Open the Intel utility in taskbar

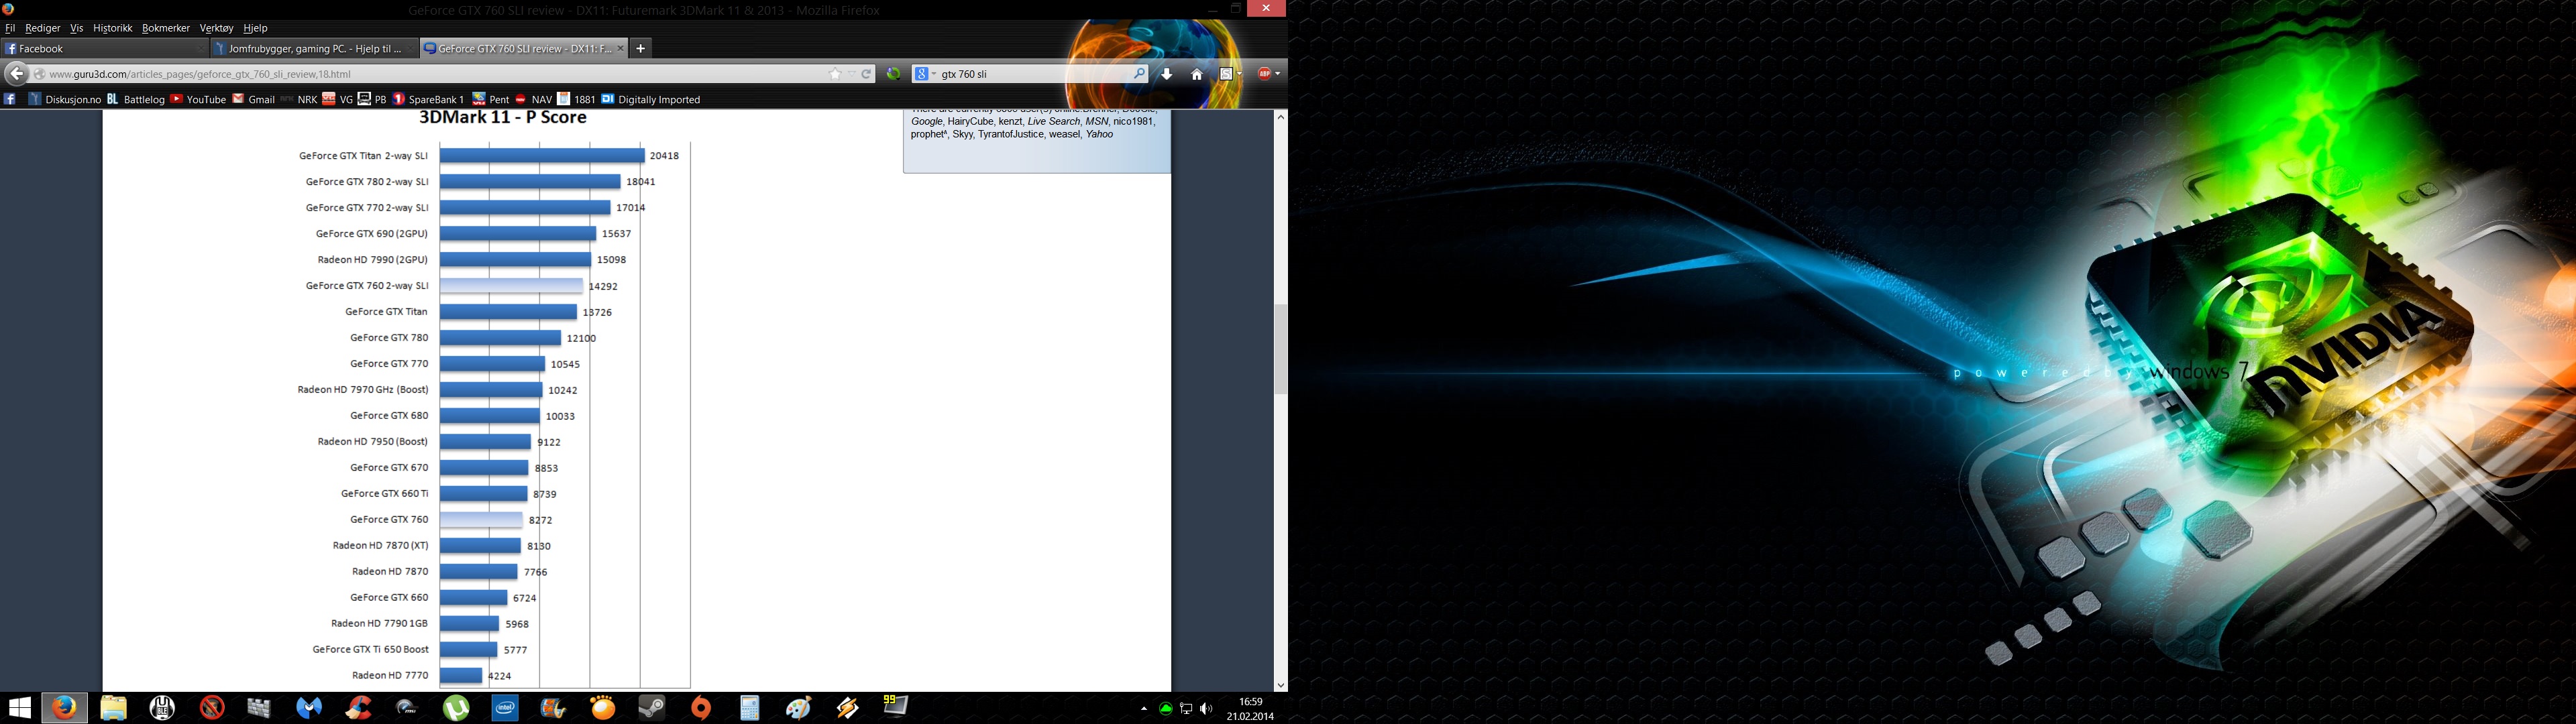pyautogui.click(x=505, y=708)
